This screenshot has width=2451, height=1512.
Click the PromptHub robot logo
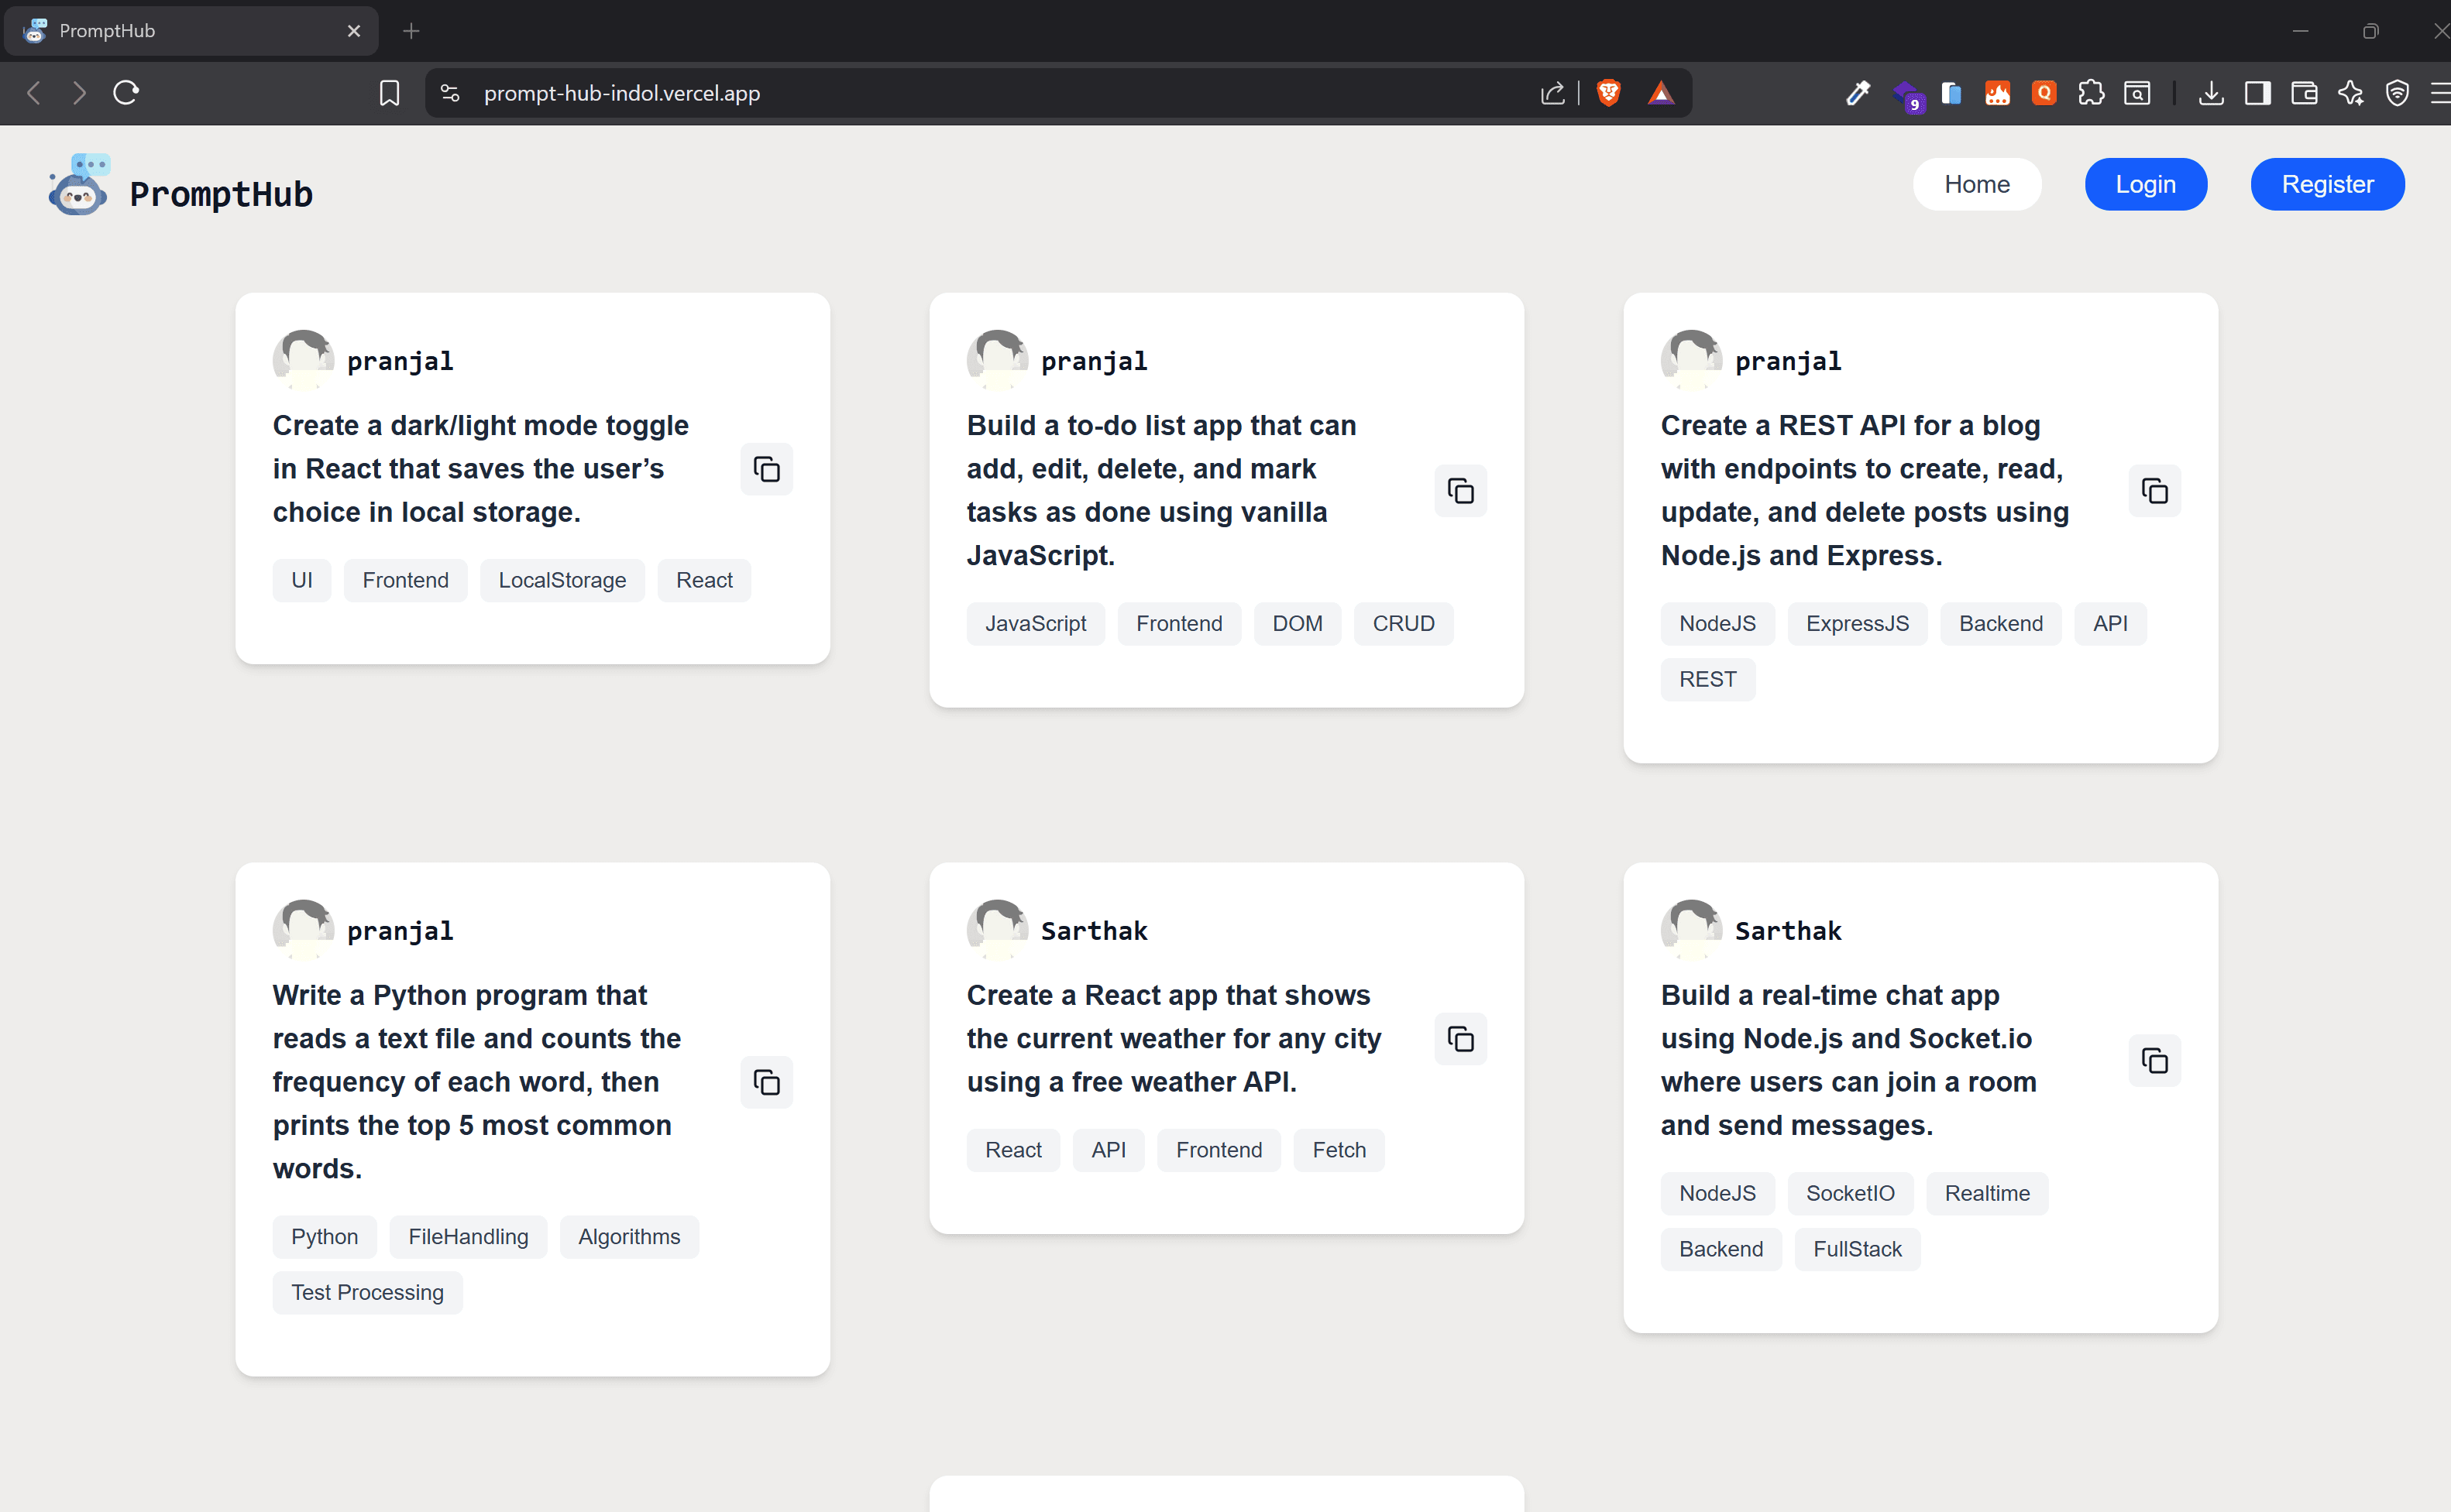tap(78, 186)
